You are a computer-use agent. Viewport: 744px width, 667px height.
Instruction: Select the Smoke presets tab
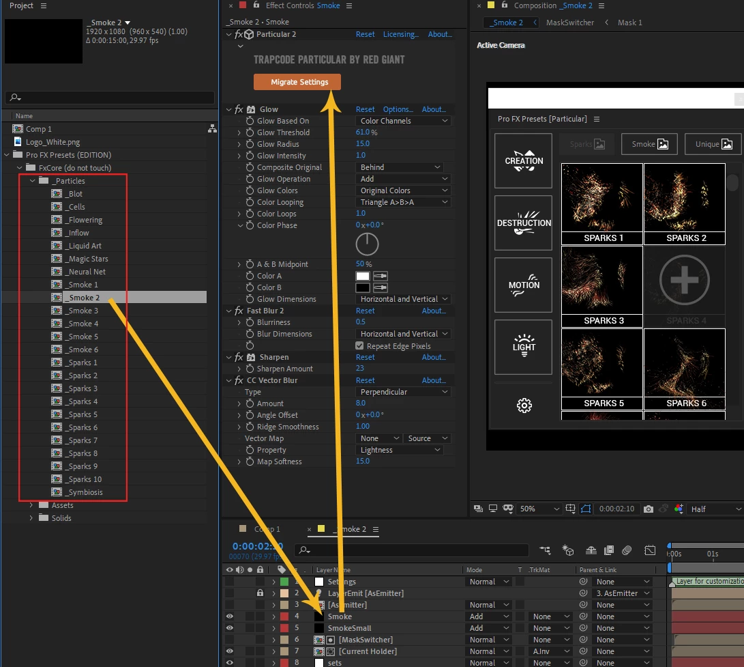pos(650,144)
